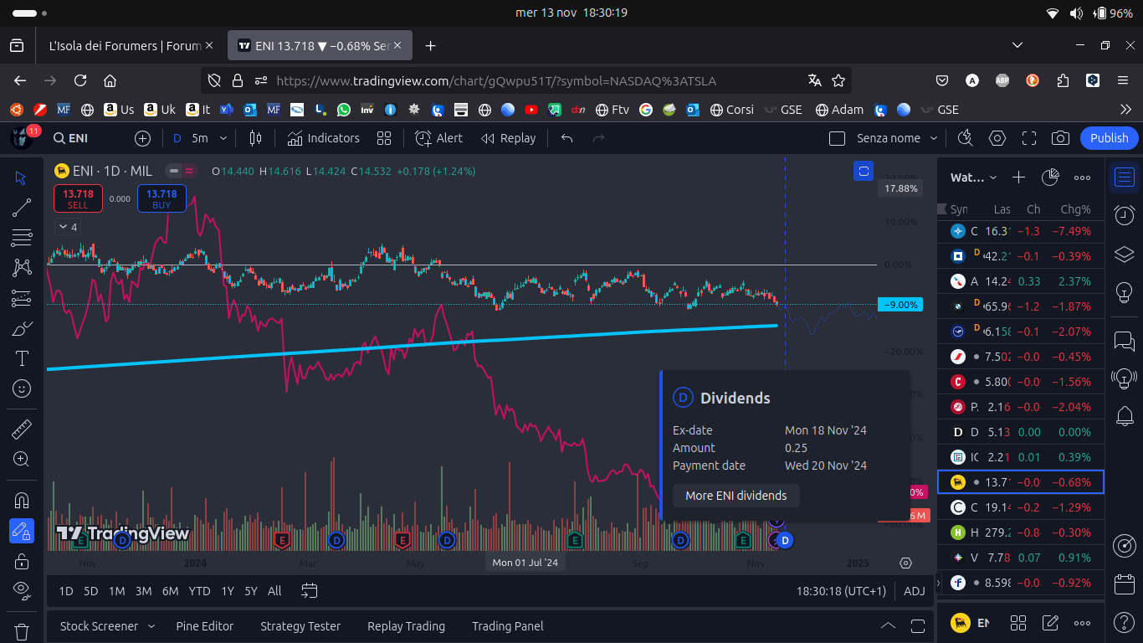Open the notifications bell panel
This screenshot has width=1143, height=643.
click(x=1125, y=415)
